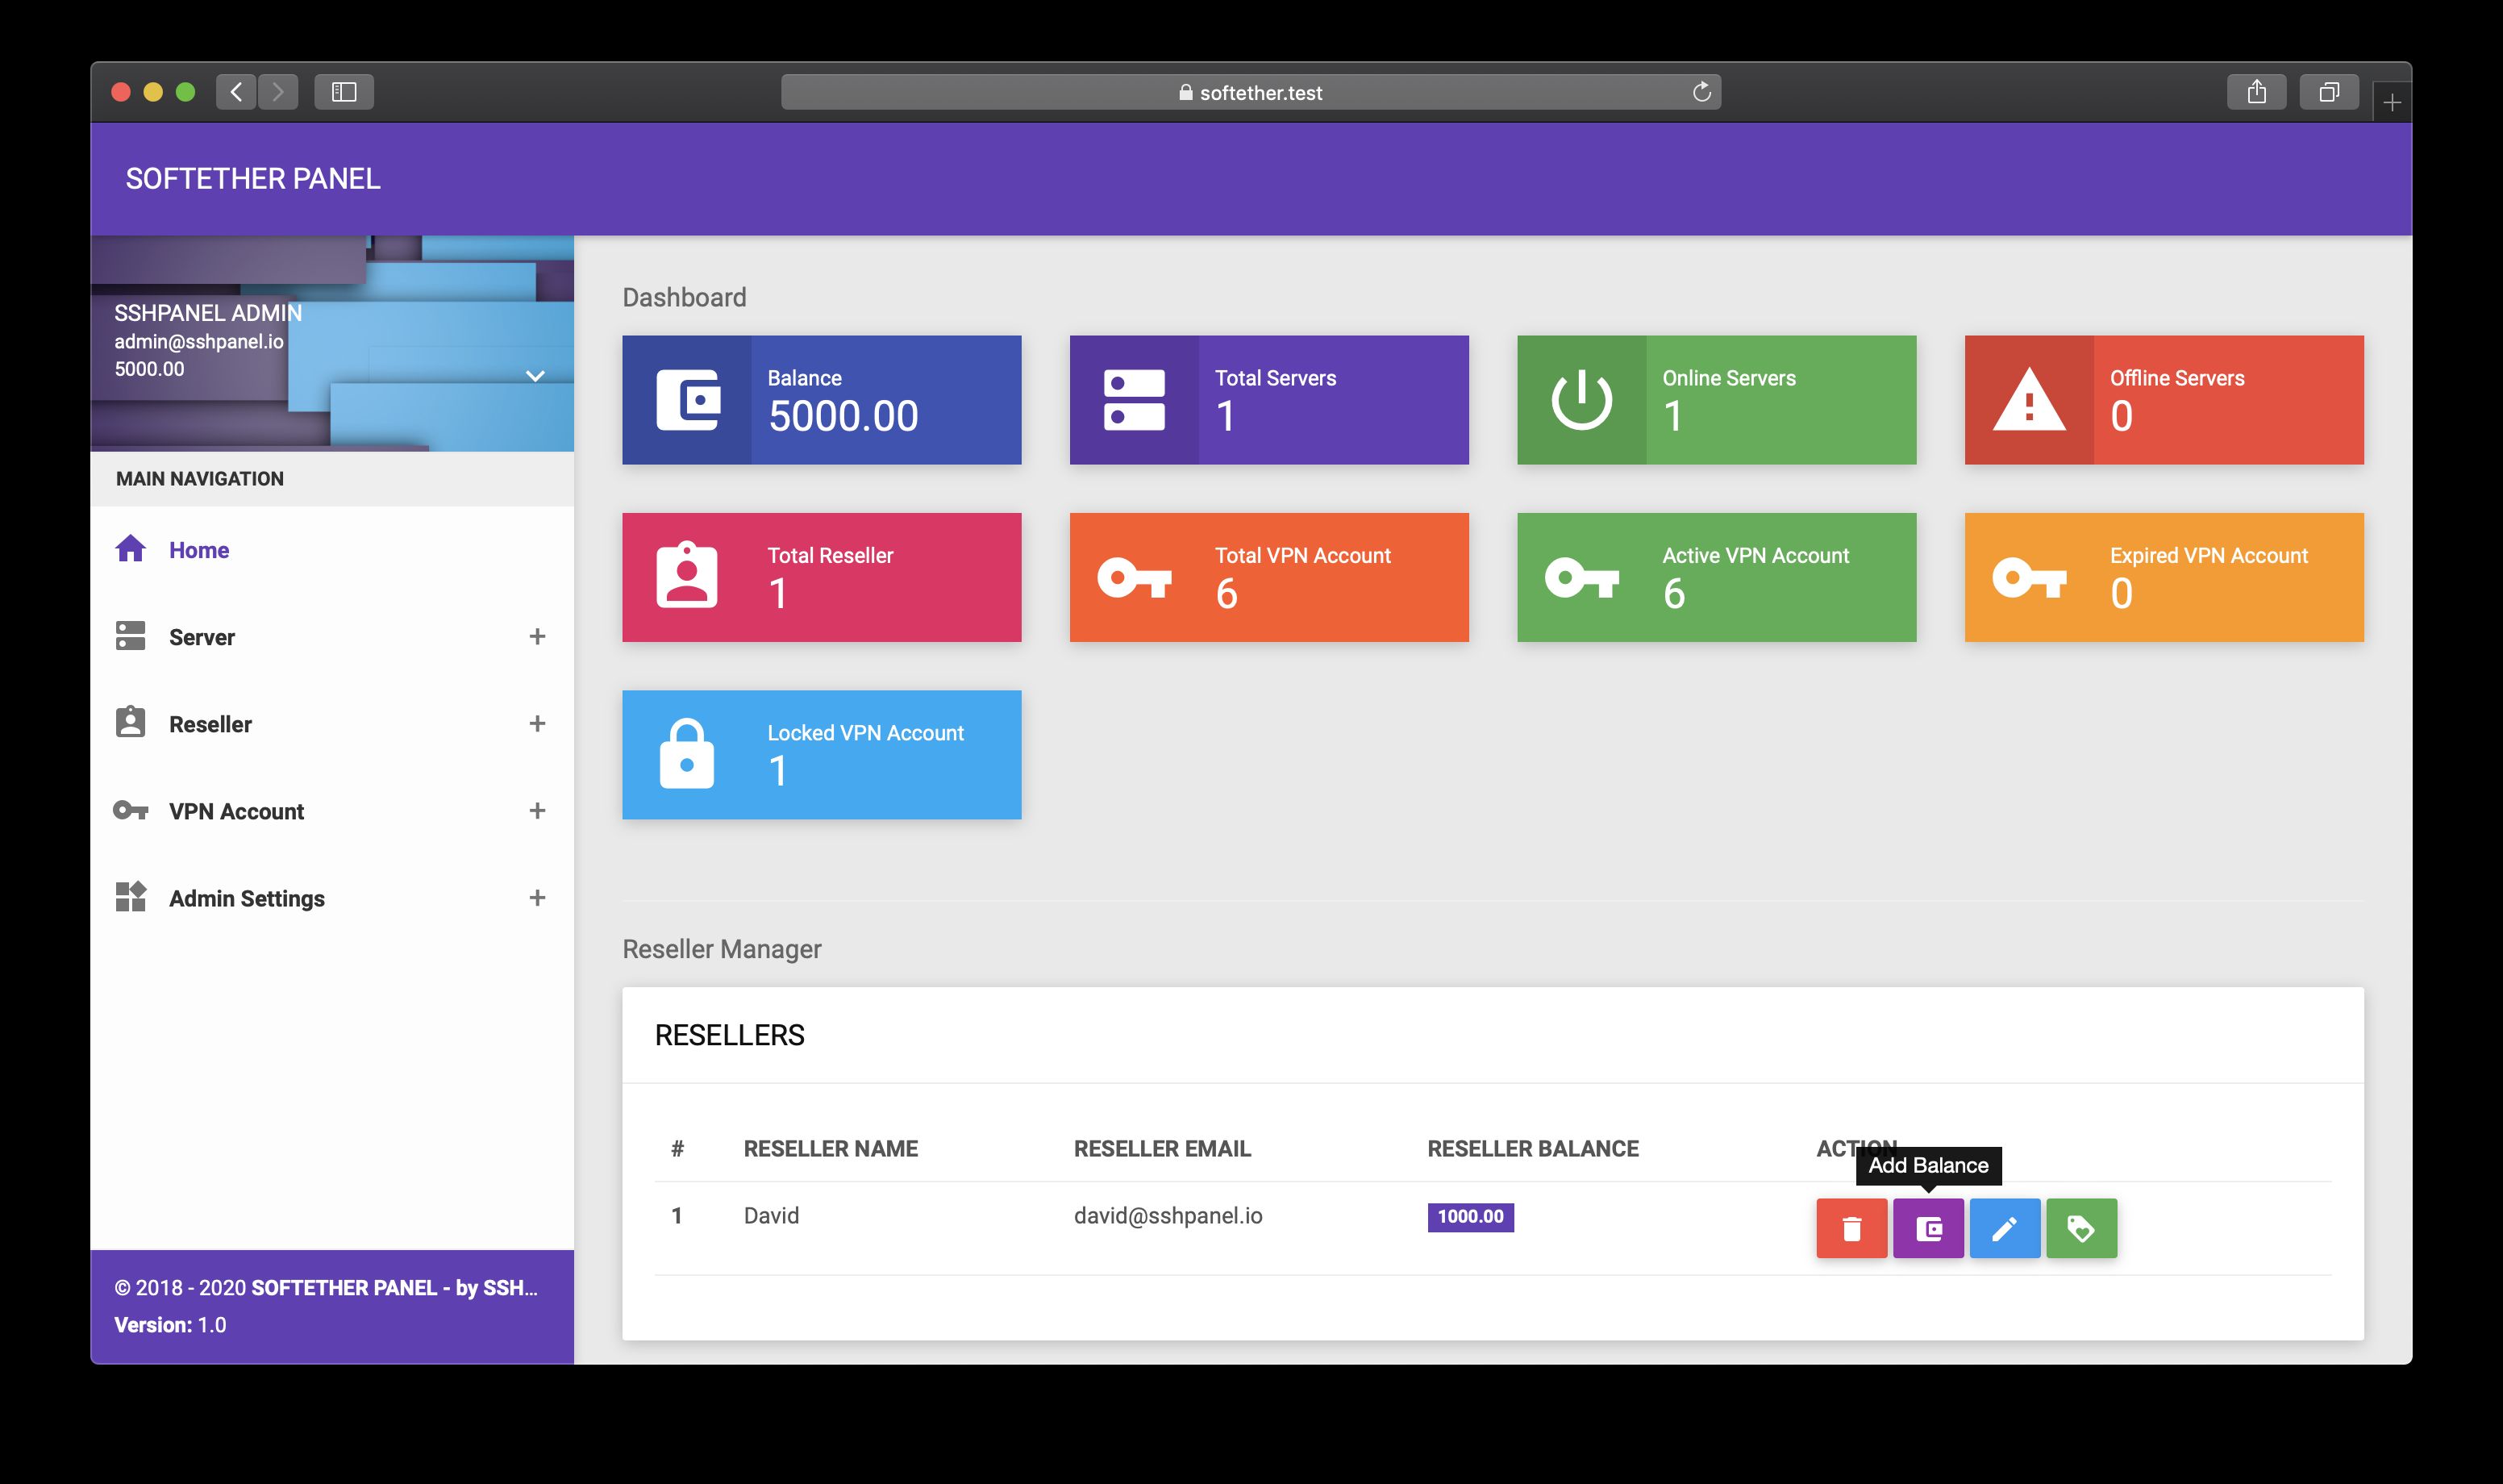
Task: Click the green tag icon in David's row
Action: [2081, 1228]
